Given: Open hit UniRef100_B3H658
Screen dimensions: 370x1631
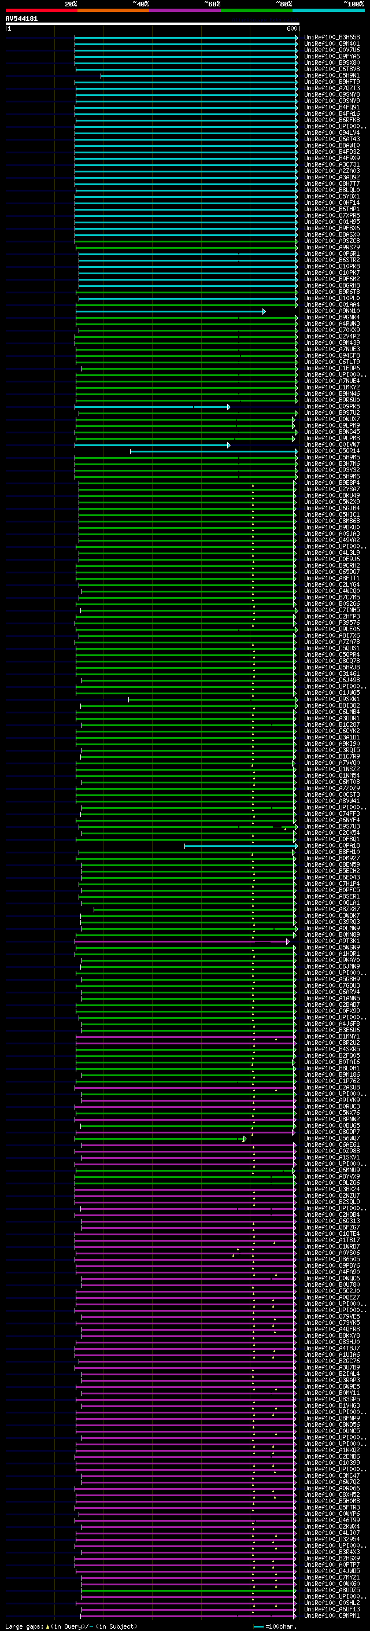Looking at the screenshot, I should (x=332, y=38).
